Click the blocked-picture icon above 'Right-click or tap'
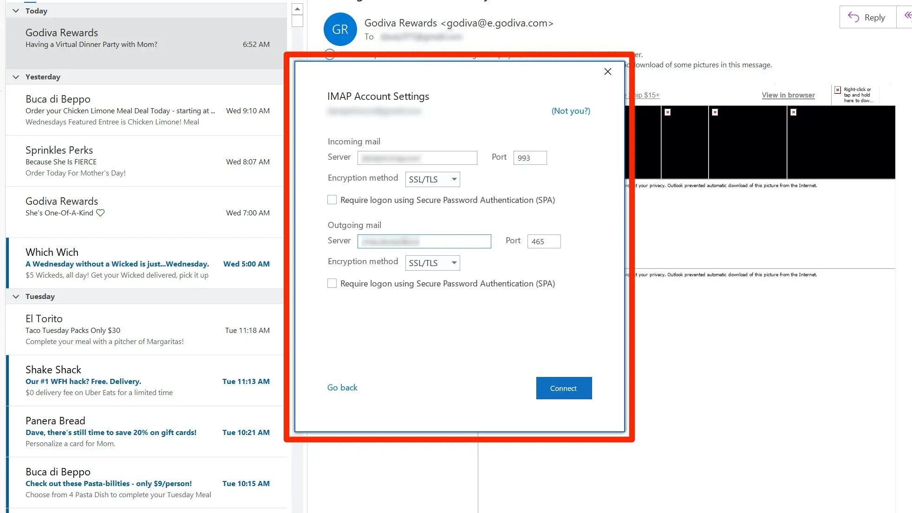The image size is (912, 513). click(x=838, y=90)
